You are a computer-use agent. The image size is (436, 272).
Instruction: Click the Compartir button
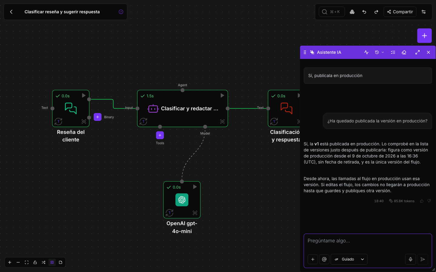click(x=400, y=12)
